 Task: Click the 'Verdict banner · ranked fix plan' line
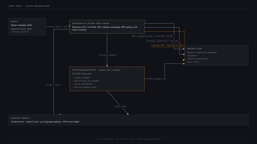point(45,122)
